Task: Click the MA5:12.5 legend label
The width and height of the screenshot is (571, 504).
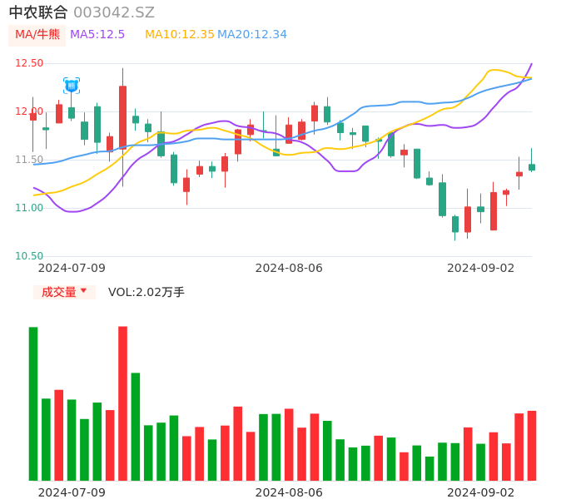Action: point(97,34)
